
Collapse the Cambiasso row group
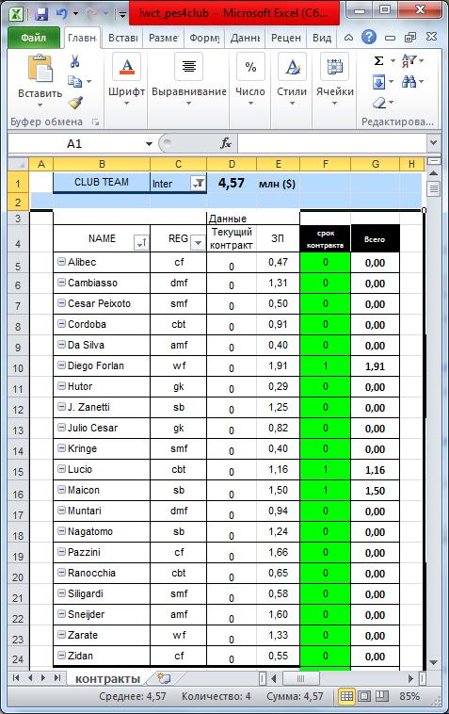coord(61,283)
